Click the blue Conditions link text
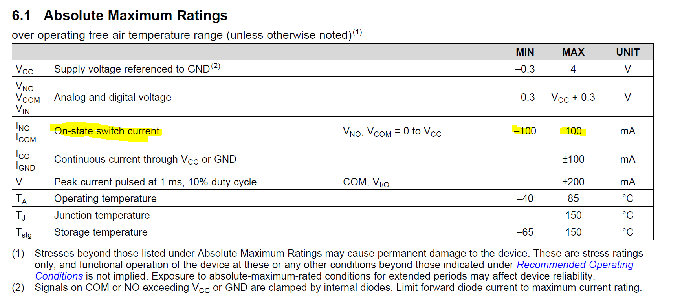 coord(59,276)
